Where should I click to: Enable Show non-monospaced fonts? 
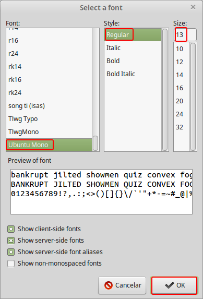tap(11, 264)
